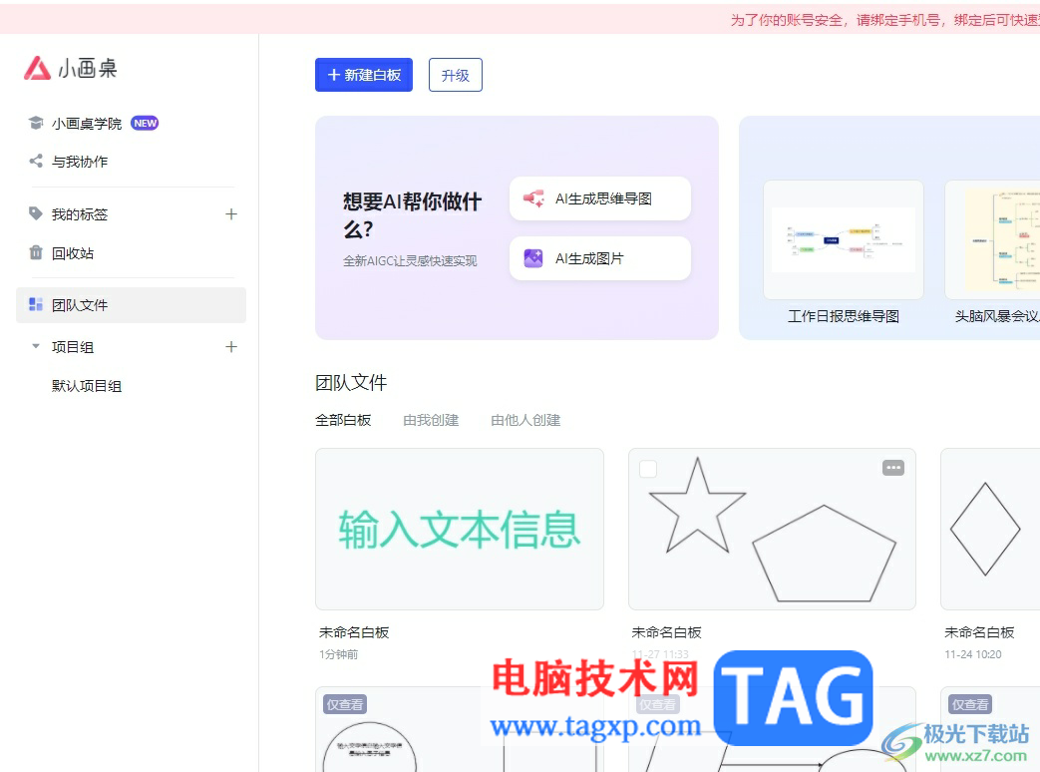Select 默认项目组 tree item
The image size is (1040, 772).
point(87,386)
